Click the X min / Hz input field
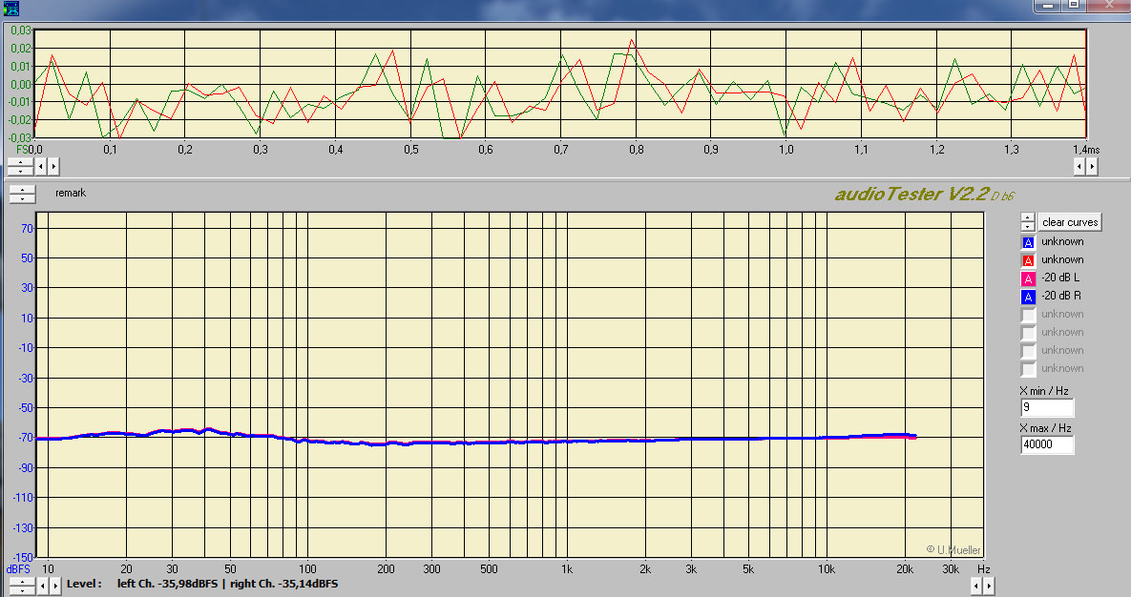 point(1046,408)
